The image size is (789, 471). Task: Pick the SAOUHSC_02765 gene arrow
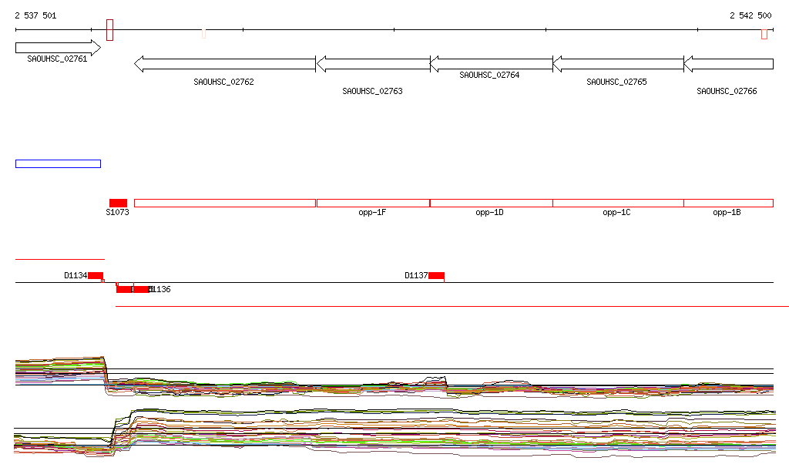(618, 63)
